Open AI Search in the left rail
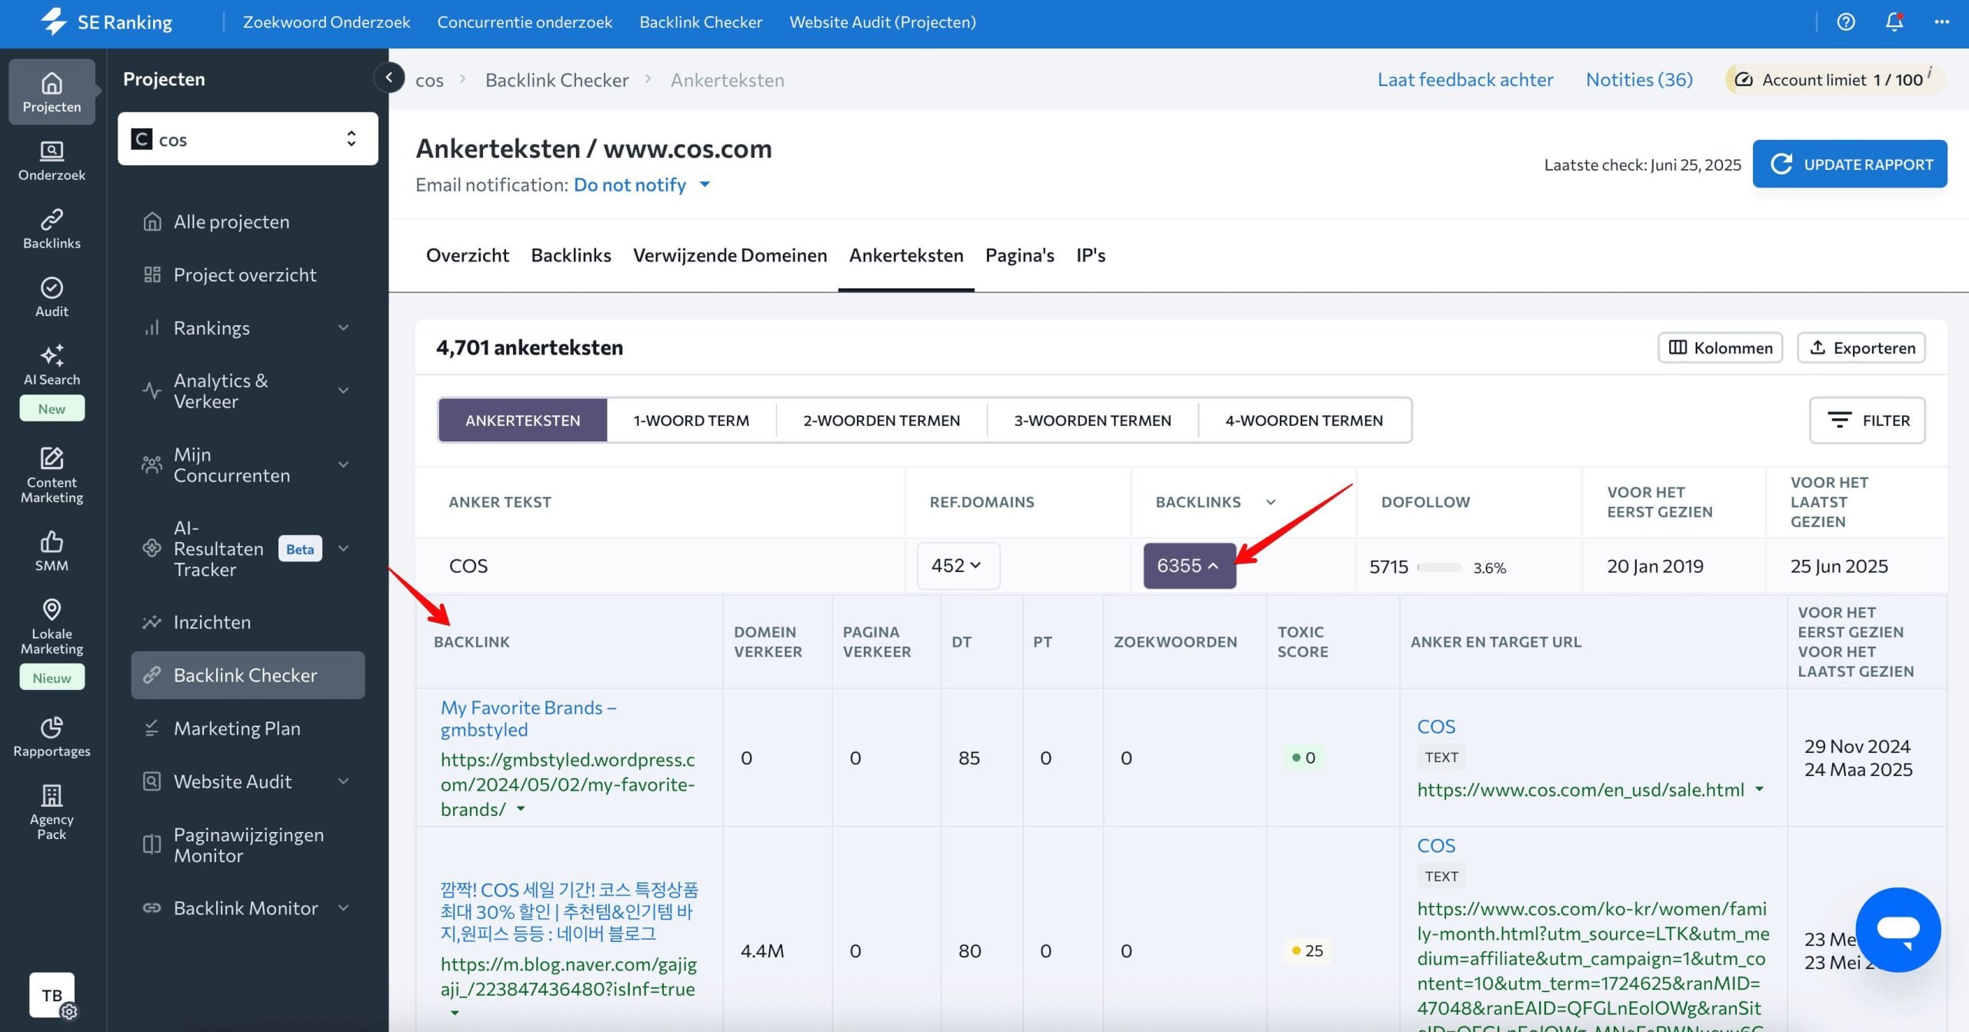 coord(52,366)
